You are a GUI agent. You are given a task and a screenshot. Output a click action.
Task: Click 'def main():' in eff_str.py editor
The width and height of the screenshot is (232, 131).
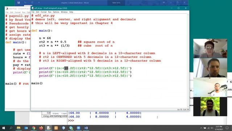click(x=42, y=31)
